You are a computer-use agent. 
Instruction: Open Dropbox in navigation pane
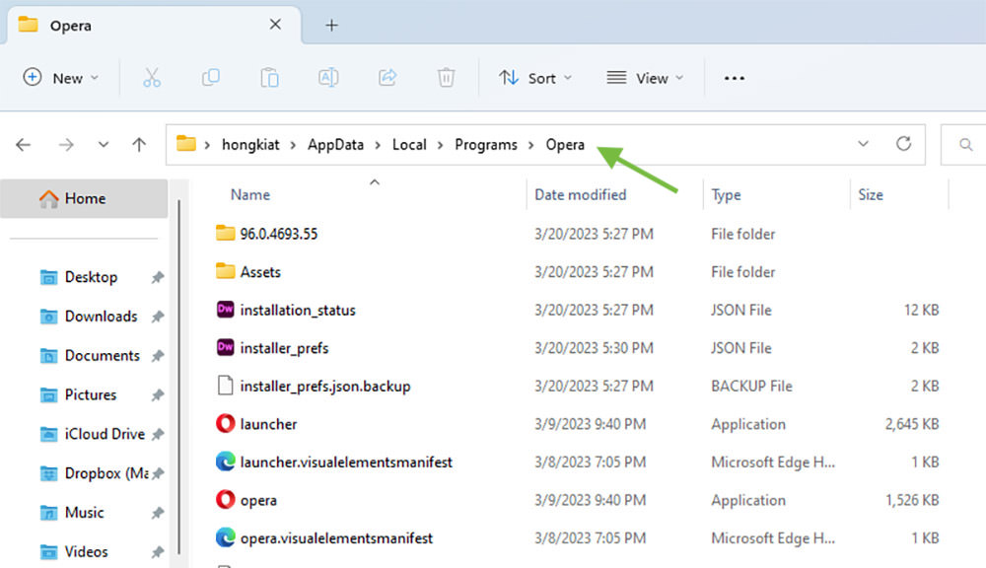tap(94, 473)
